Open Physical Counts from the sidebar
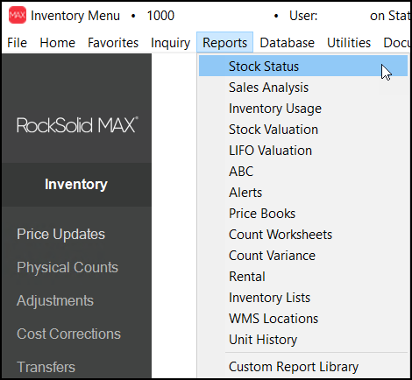This screenshot has width=412, height=380. pyautogui.click(x=67, y=267)
